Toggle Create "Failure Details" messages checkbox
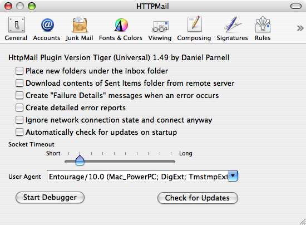The width and height of the screenshot is (306, 225). click(19, 95)
